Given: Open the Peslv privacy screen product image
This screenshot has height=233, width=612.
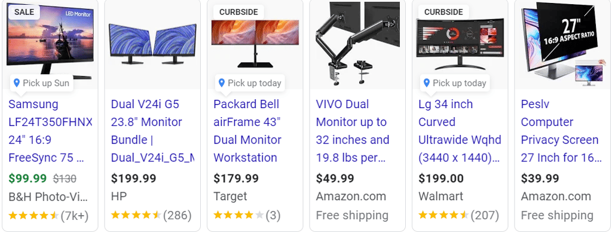Looking at the screenshot, I should 563,43.
